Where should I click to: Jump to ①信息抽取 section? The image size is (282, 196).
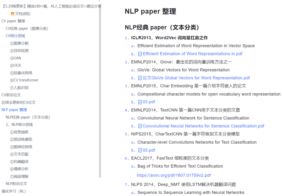(19, 132)
